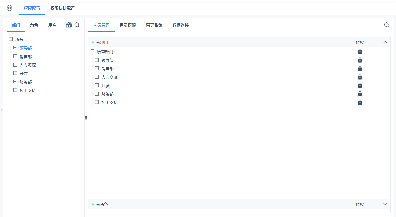Expand 财务部 in the left tree
The width and height of the screenshot is (396, 217).
(x=15, y=82)
